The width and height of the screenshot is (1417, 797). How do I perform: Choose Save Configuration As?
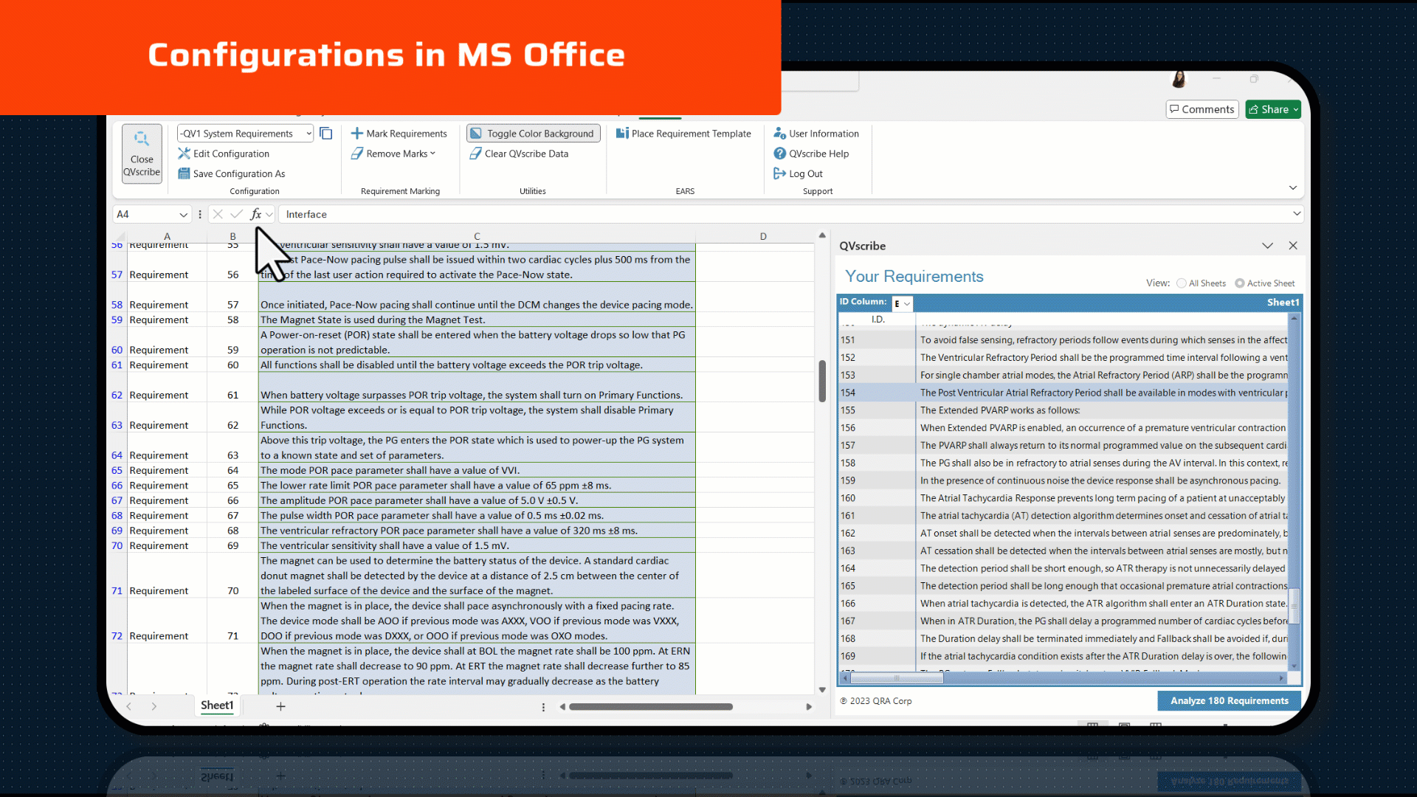pyautogui.click(x=231, y=173)
